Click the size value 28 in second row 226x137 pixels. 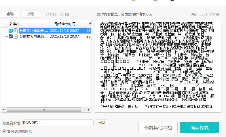88,36
